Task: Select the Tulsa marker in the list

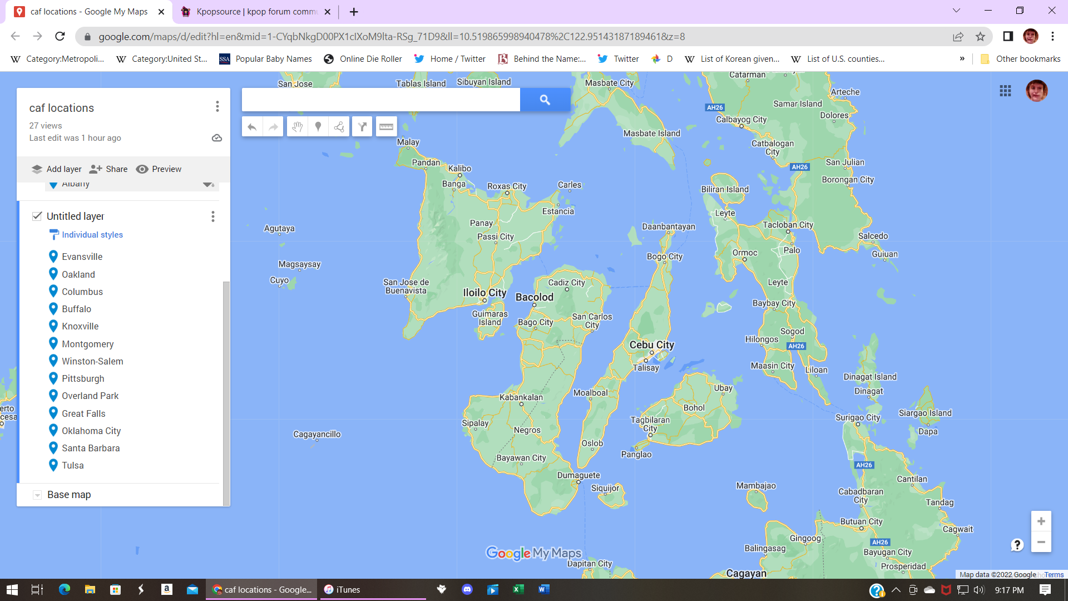Action: [73, 465]
